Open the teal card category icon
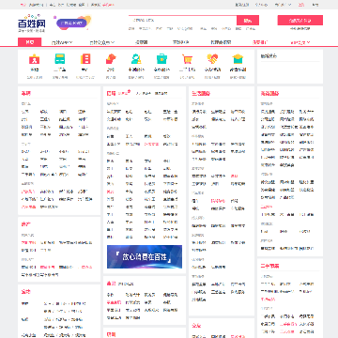The image size is (338, 338). (60, 58)
